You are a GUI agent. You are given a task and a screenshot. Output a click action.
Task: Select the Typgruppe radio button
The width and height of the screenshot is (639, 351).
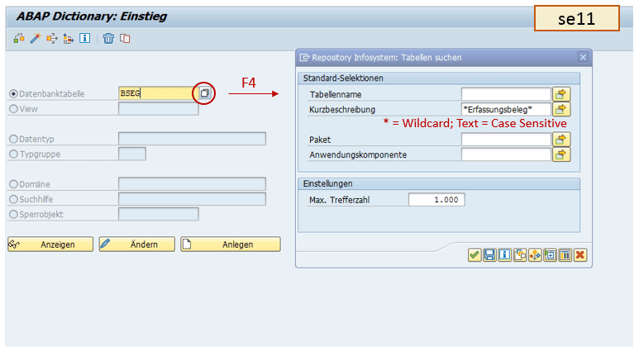click(x=13, y=154)
